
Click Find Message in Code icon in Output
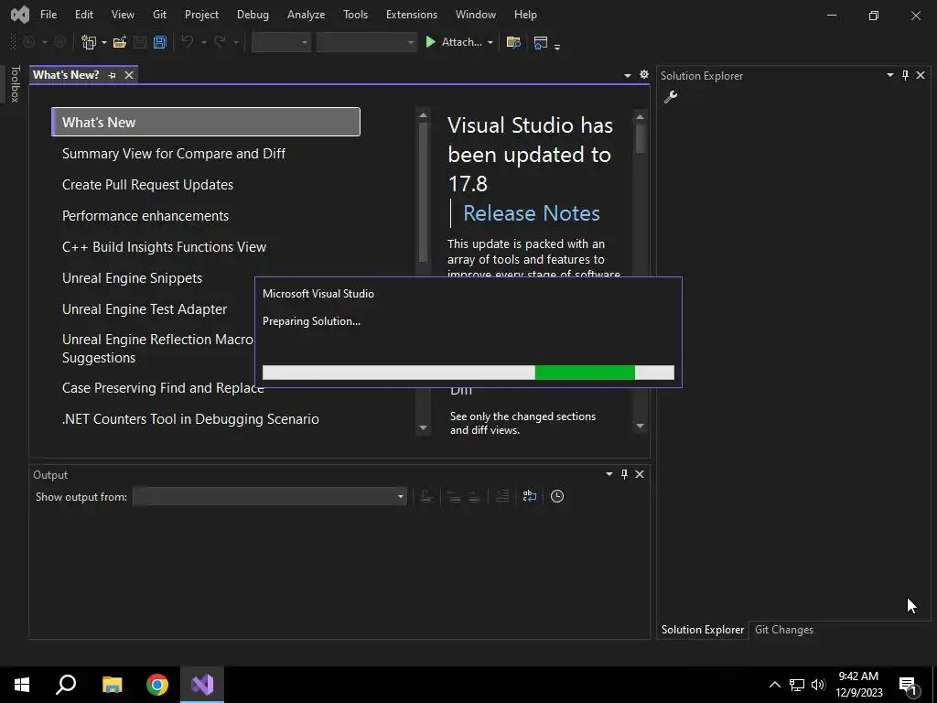pyautogui.click(x=426, y=496)
